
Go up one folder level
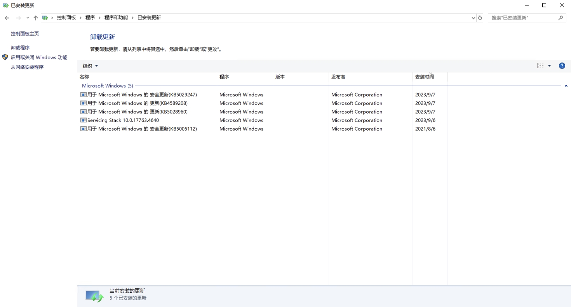(36, 18)
